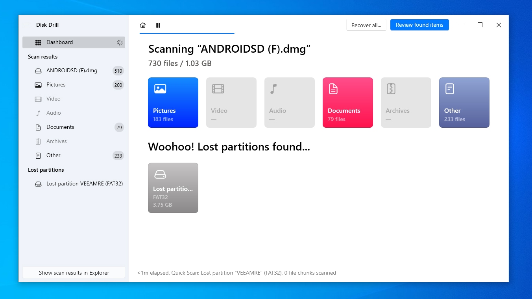Image resolution: width=532 pixels, height=299 pixels.
Task: Click the Audio music note sidebar icon
Action: [x=38, y=113]
